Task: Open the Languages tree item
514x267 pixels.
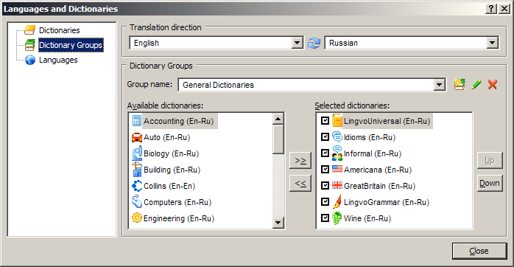Action: click(x=58, y=60)
